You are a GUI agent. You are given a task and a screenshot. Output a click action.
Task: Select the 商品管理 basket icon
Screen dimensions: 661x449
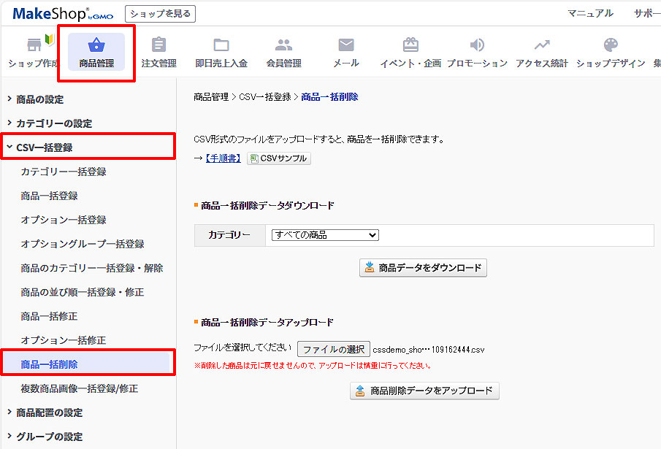[96, 45]
